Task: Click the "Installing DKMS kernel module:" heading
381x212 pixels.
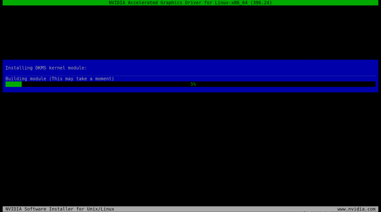Action: pos(46,68)
